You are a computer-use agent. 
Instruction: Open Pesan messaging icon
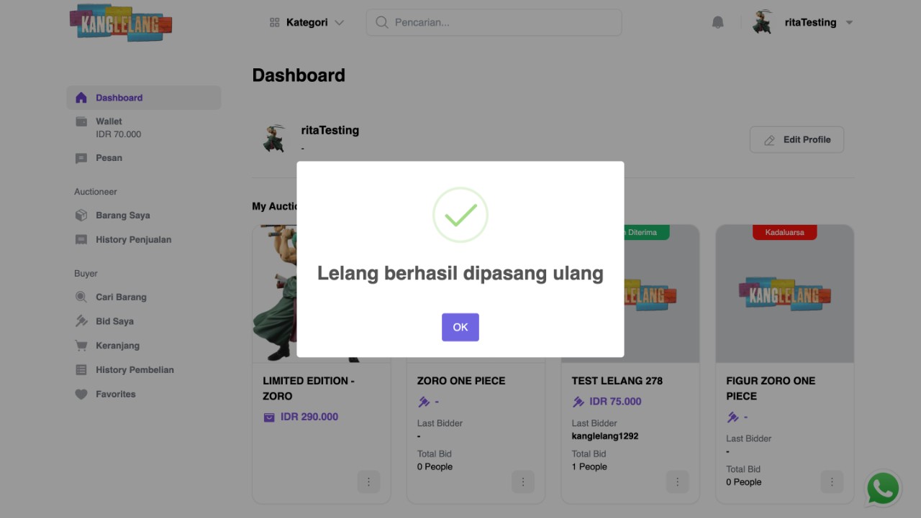pos(81,158)
